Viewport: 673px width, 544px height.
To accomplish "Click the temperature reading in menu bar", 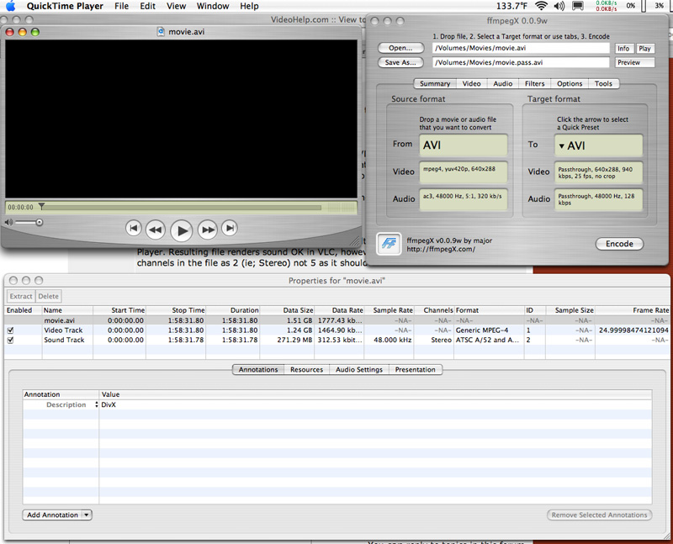I will pyautogui.click(x=511, y=6).
